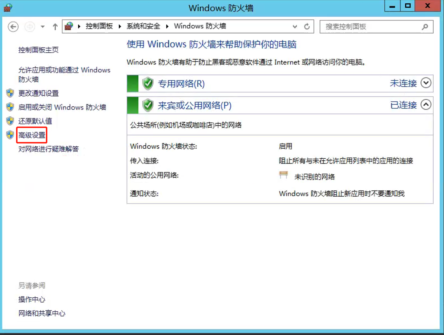Click the UAC shield beside 高级设置
444x335 pixels.
click(x=9, y=135)
